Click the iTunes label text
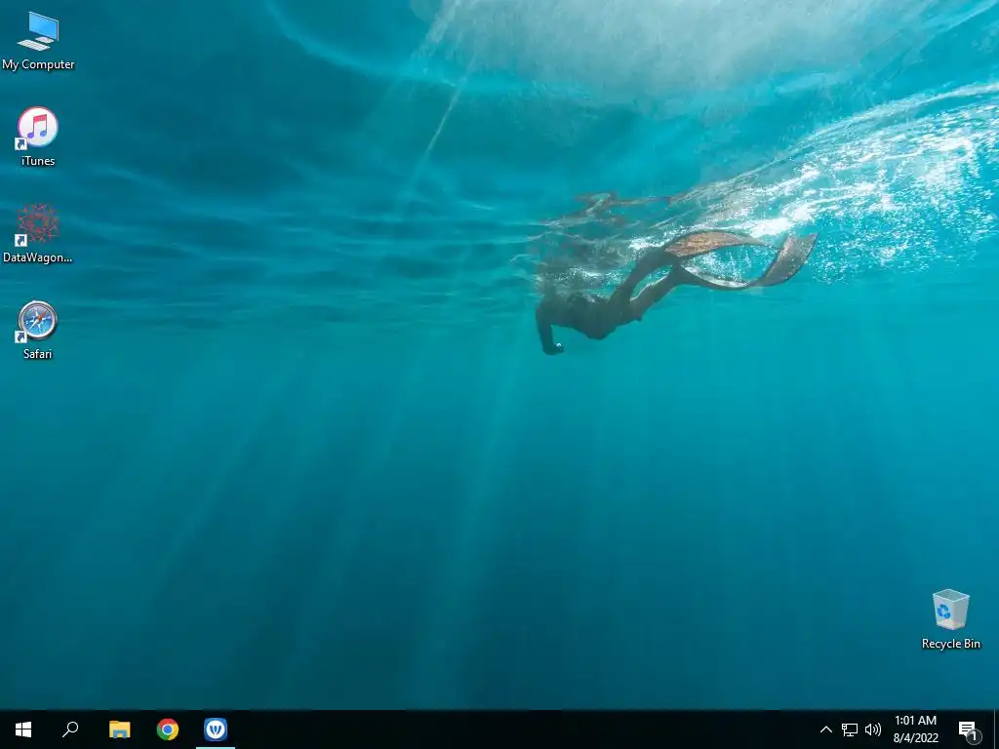The image size is (999, 749). (x=38, y=161)
